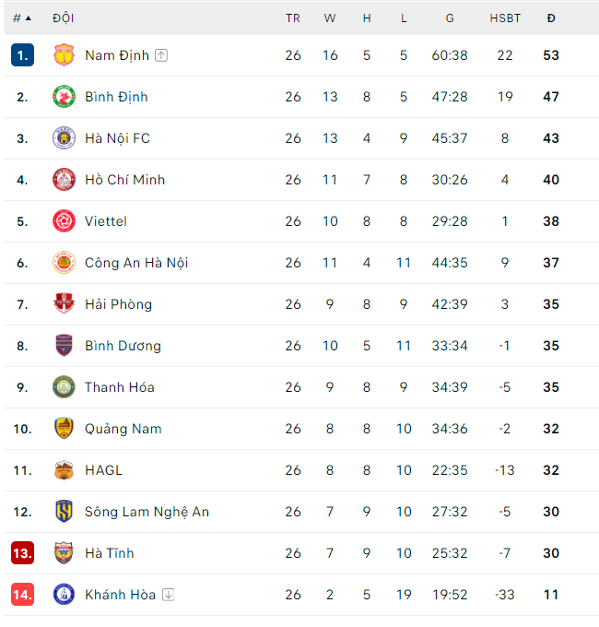
Task: Click the blue rank 1 badge
Action: coord(23,55)
